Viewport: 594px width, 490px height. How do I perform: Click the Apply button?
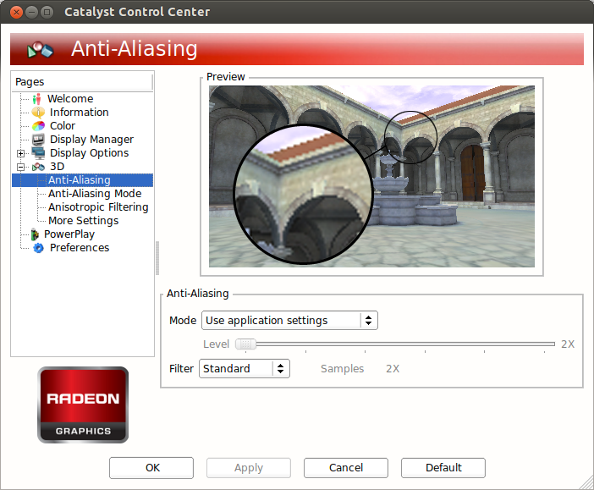[x=249, y=468]
